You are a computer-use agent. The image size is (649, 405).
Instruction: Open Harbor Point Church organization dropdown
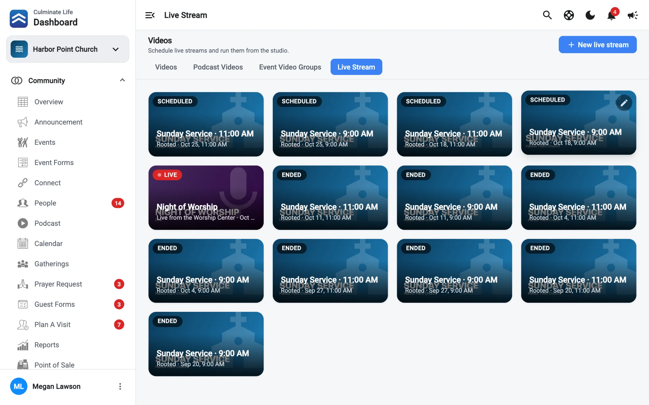[68, 49]
